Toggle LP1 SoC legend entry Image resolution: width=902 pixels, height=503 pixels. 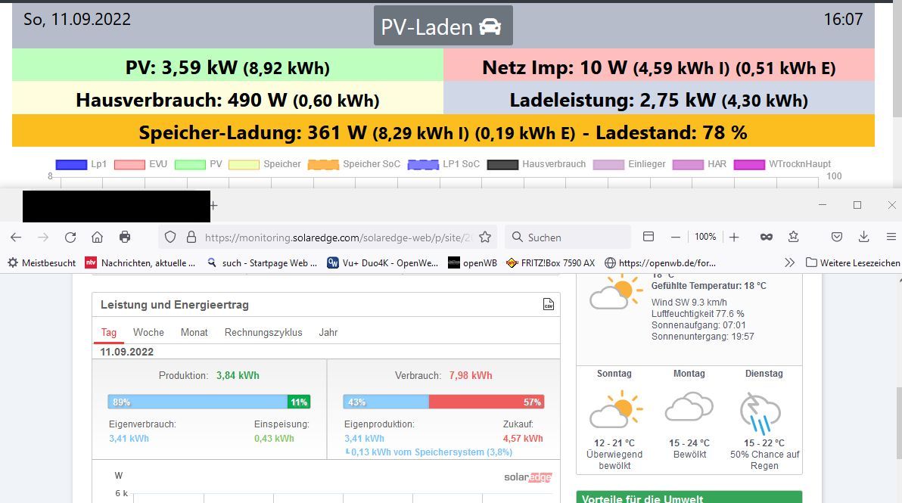tap(443, 164)
